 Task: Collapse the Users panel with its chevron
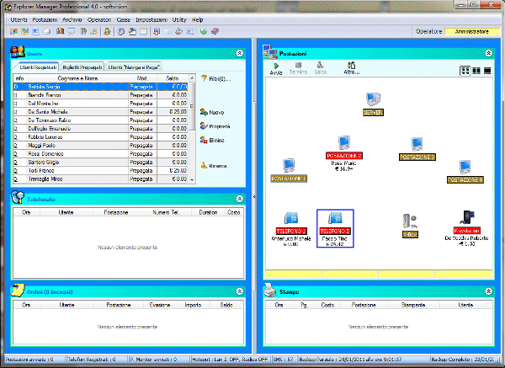click(x=240, y=53)
